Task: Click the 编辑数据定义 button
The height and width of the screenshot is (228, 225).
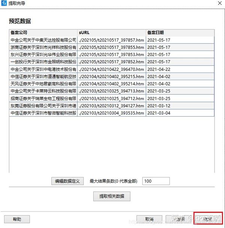Action: tap(67, 181)
